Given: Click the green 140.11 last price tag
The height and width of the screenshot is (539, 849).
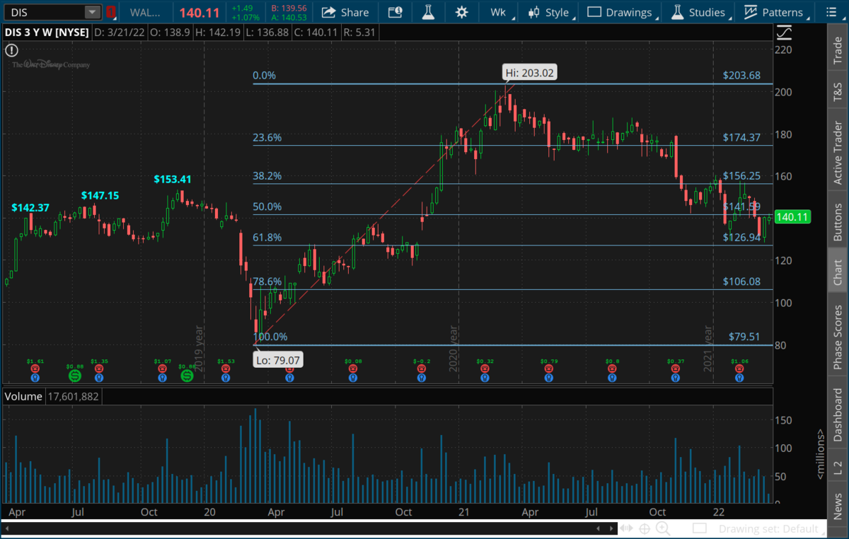Looking at the screenshot, I should (x=793, y=217).
